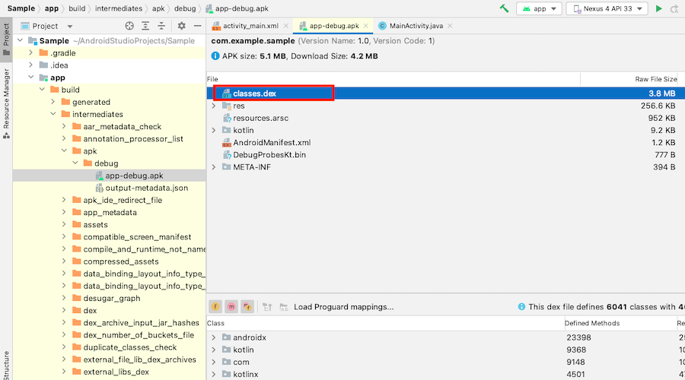Select classes.dex in the APK file list
Screen dimensions: 685x380
[x=445, y=93]
